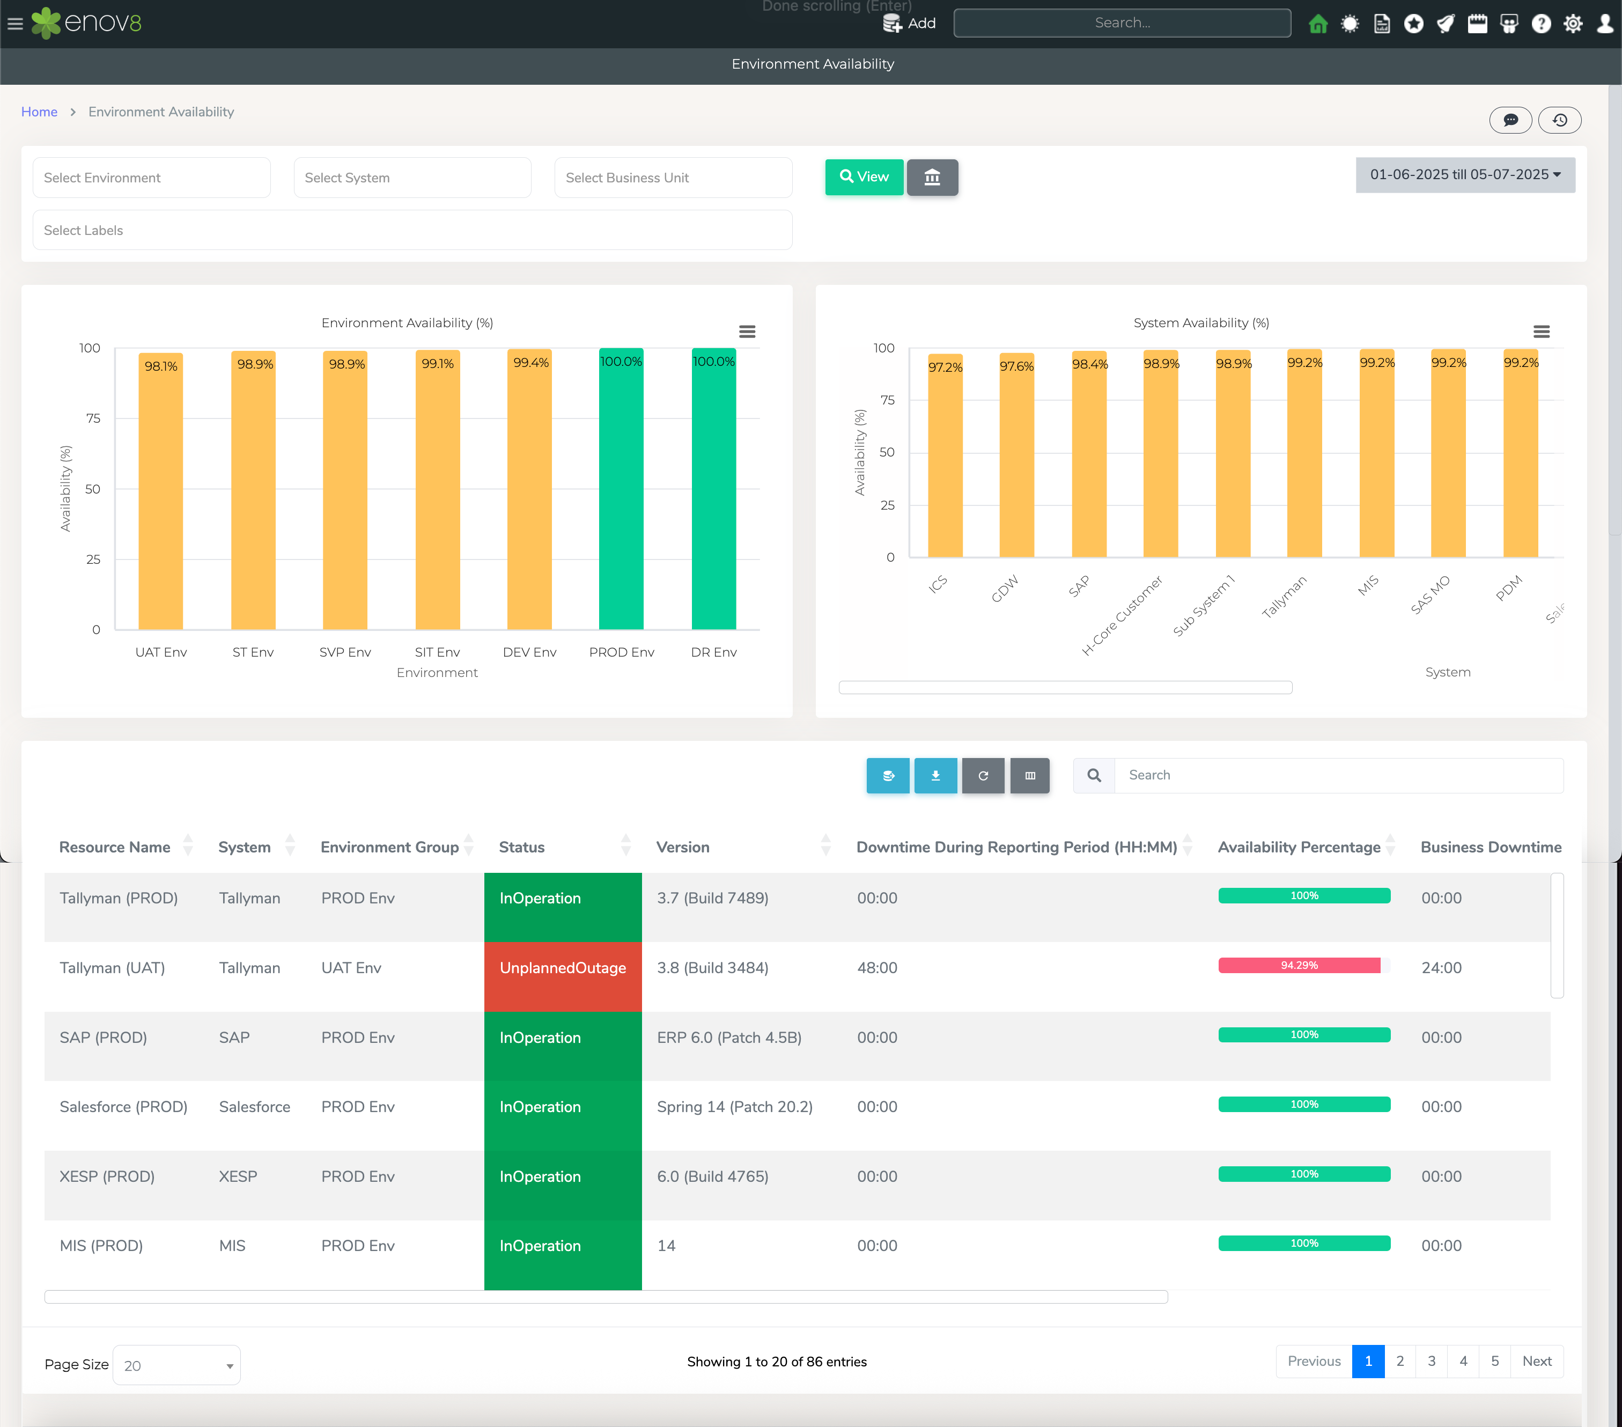Click the Tallyman (PROD) 100% availability bar

(1304, 895)
